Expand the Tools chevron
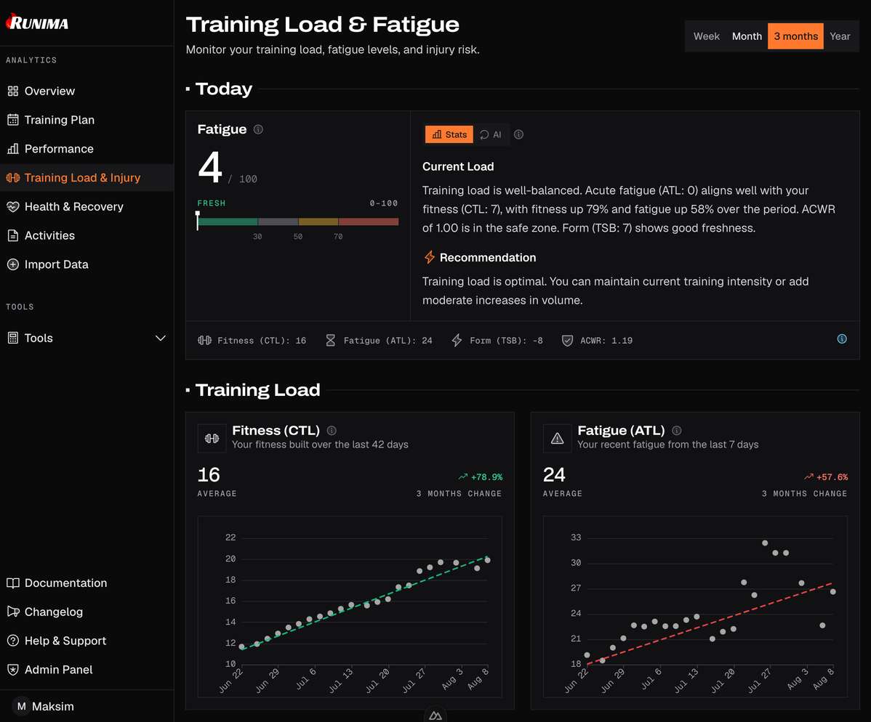Image resolution: width=871 pixels, height=722 pixels. (x=161, y=338)
